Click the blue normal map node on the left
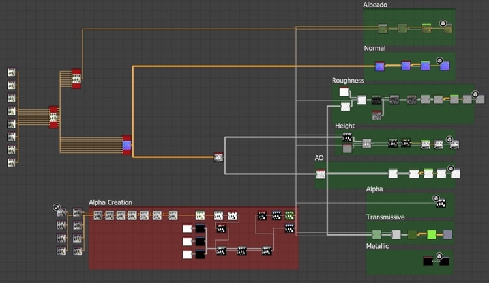 point(127,144)
